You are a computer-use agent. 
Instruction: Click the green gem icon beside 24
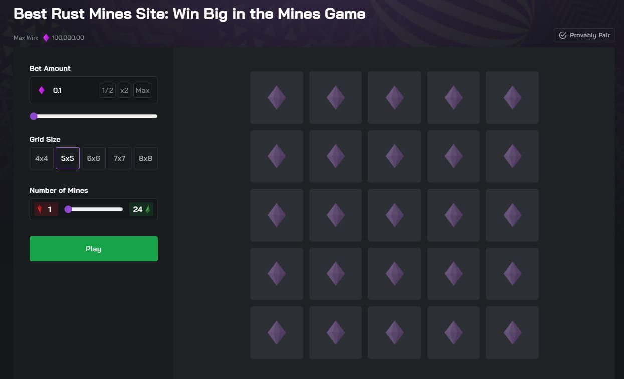pos(148,209)
